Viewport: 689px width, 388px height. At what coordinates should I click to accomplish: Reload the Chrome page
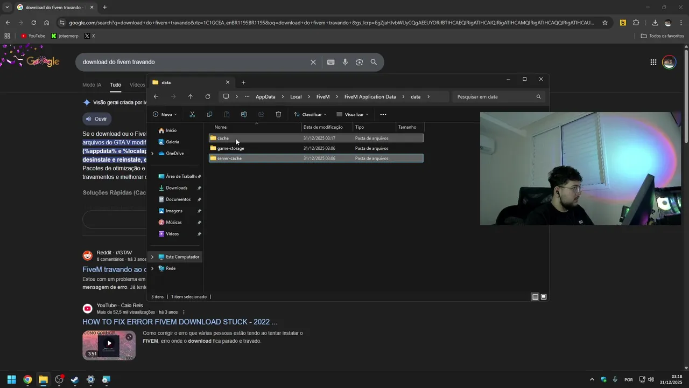tap(33, 23)
